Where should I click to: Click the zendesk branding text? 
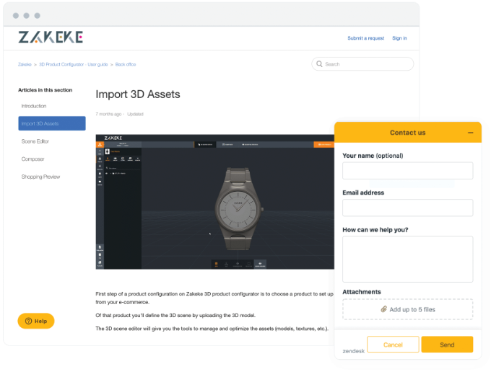click(354, 351)
